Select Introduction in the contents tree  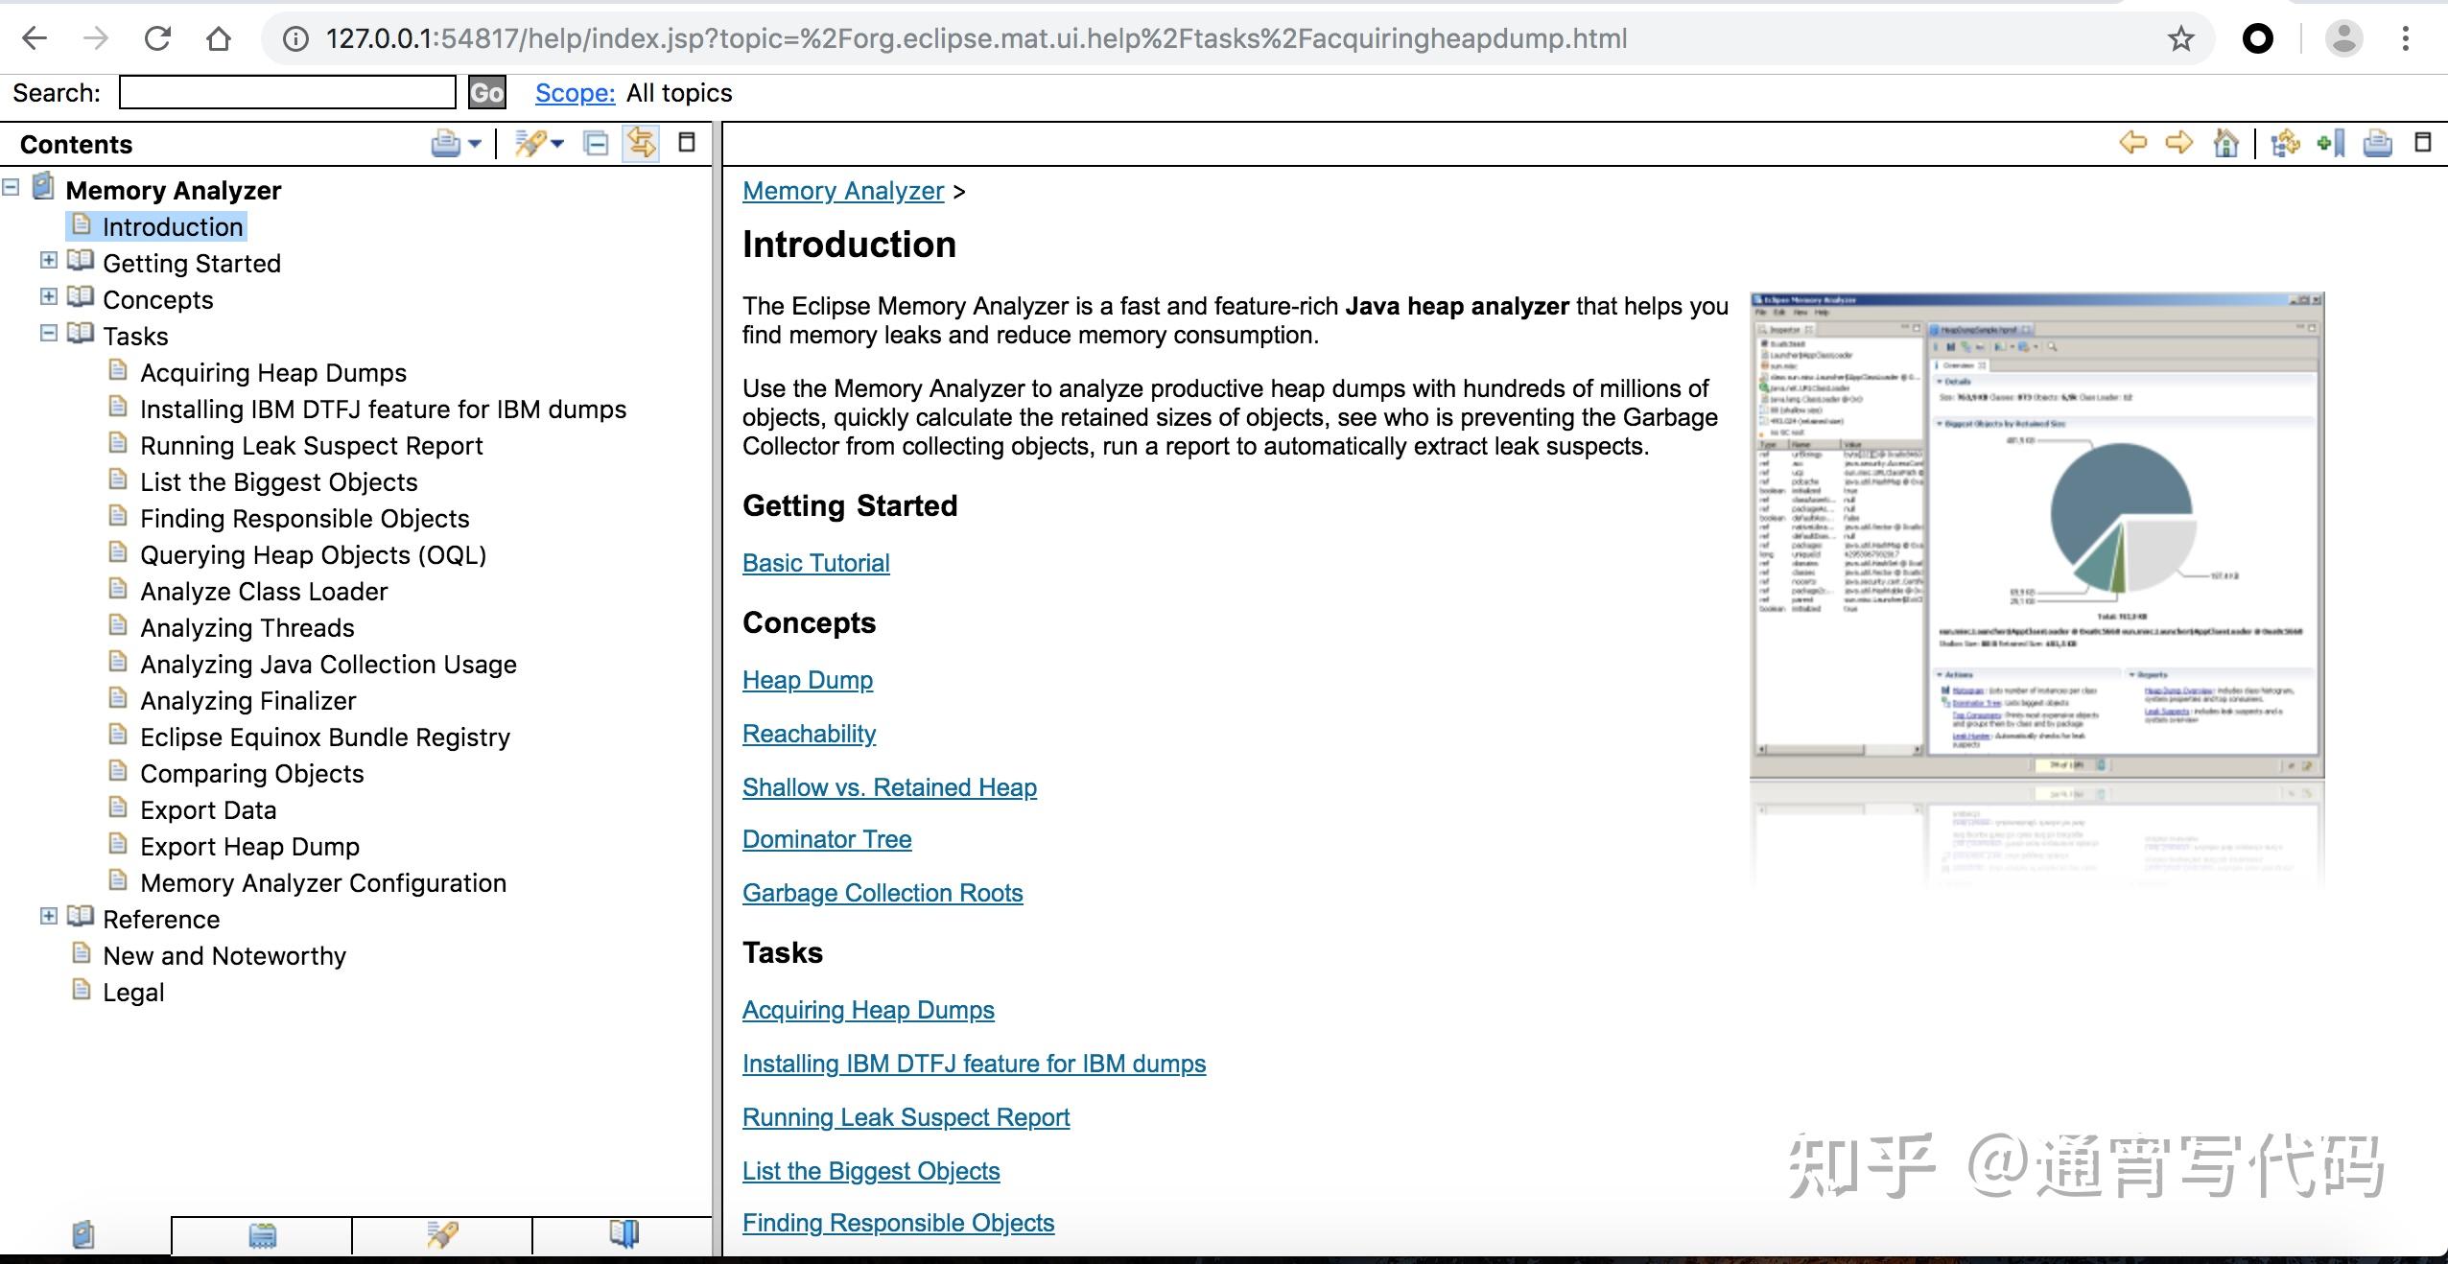pos(173,227)
